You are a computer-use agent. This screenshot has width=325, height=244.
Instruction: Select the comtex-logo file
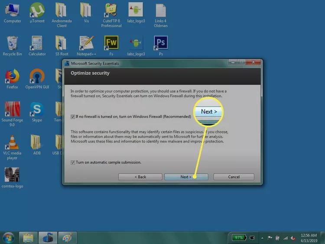click(x=12, y=178)
